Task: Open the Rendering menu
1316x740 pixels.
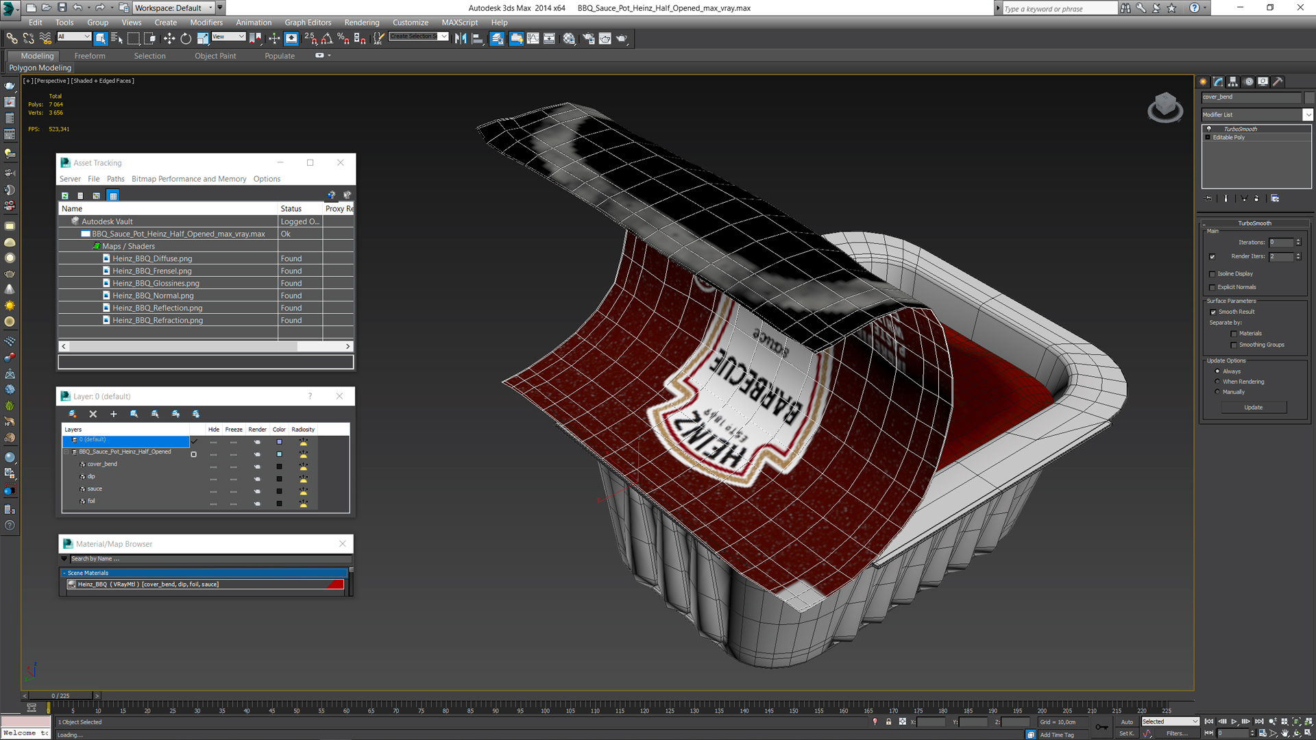Action: pos(361,23)
